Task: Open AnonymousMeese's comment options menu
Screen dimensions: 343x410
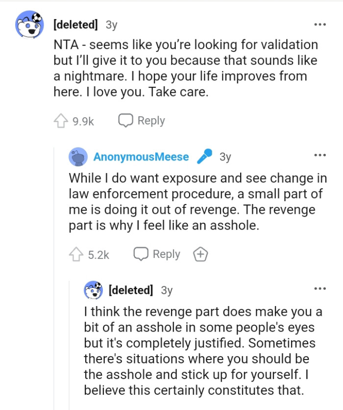Action: coord(319,155)
